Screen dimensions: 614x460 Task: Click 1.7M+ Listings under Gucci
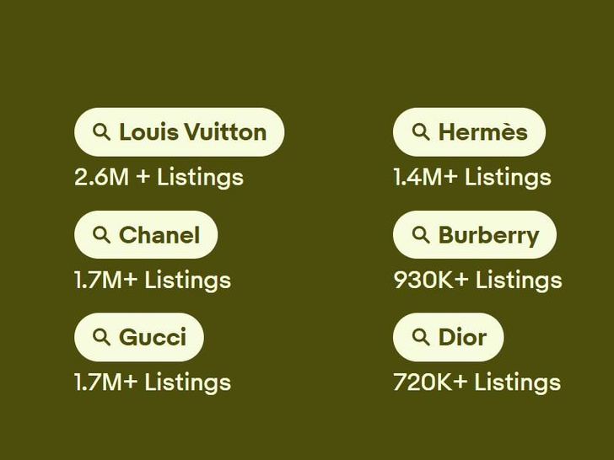152,382
